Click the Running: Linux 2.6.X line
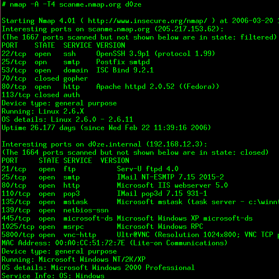 pos(43,112)
